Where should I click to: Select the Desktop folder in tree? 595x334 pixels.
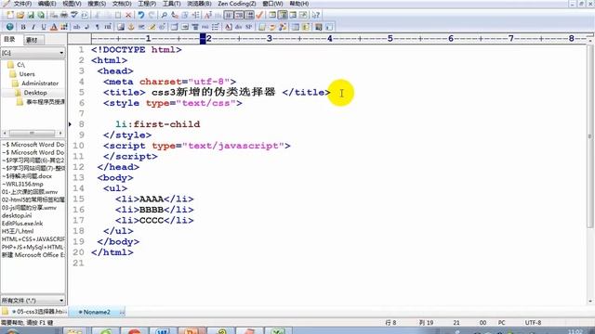35,93
